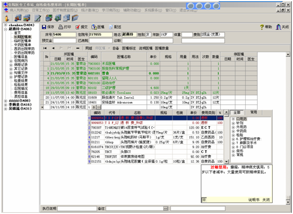Open the 医嘱 orders icon button

(94, 27)
